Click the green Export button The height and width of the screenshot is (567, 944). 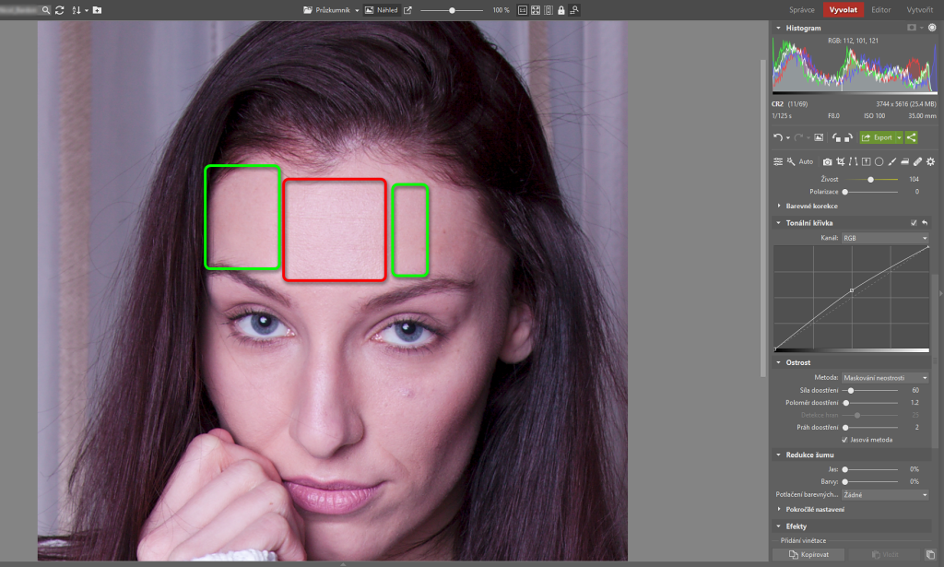click(878, 137)
